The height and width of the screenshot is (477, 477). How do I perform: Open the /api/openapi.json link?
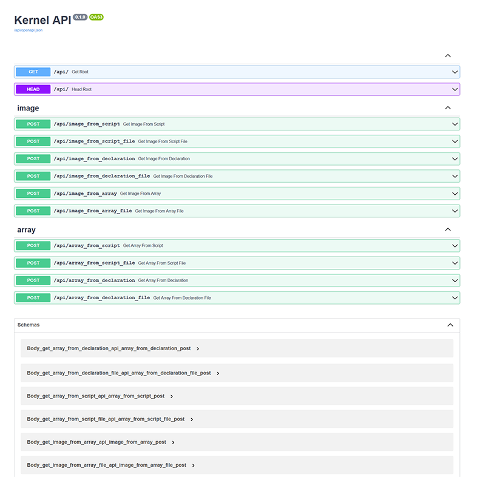[x=29, y=30]
